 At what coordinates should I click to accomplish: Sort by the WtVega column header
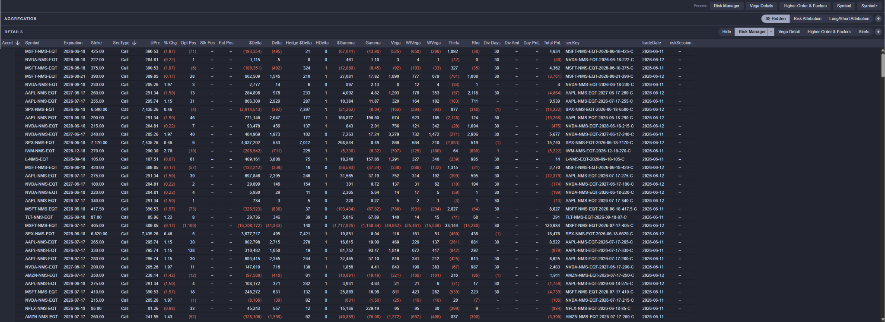tap(413, 43)
